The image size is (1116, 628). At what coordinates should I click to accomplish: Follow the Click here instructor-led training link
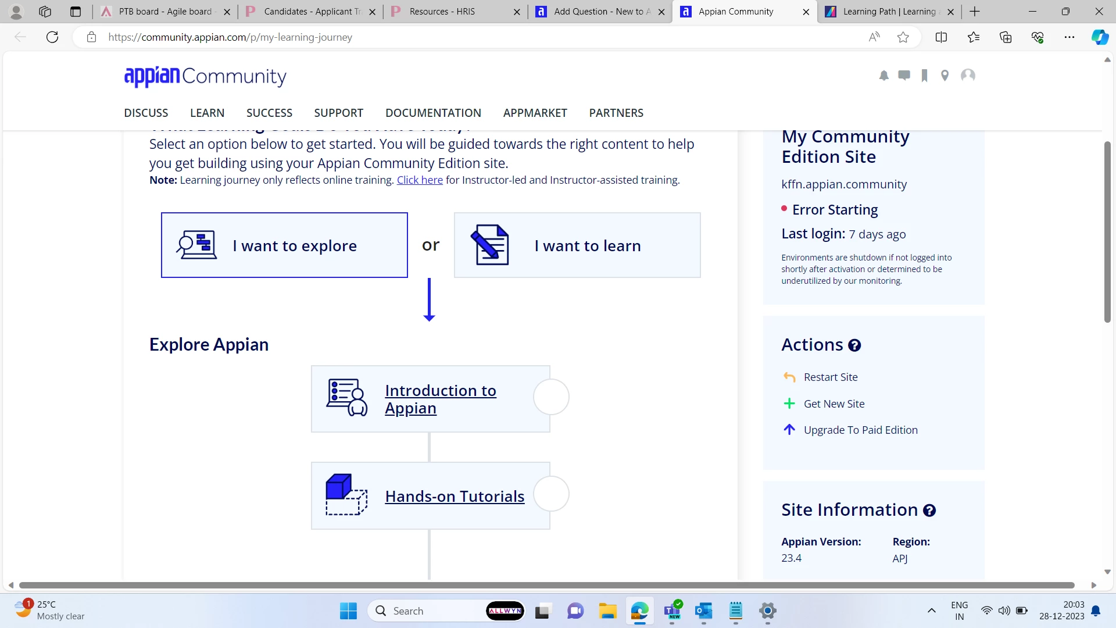[420, 180]
